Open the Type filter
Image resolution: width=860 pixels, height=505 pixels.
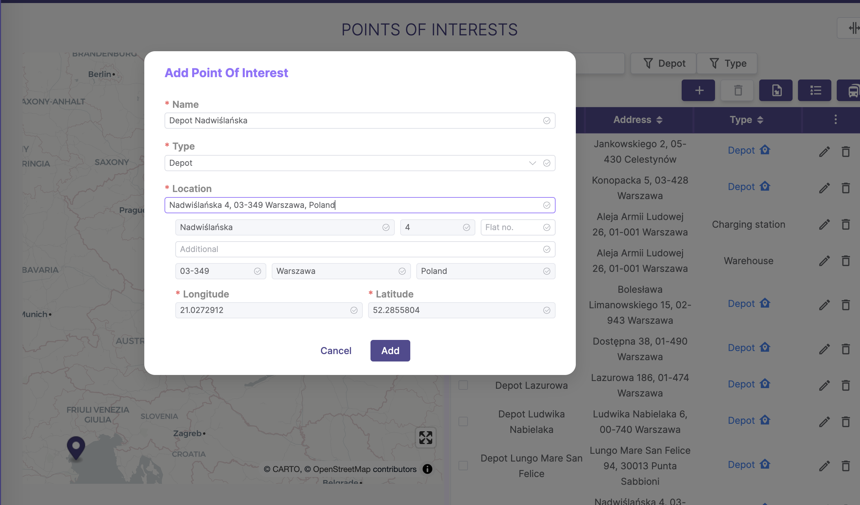[727, 63]
